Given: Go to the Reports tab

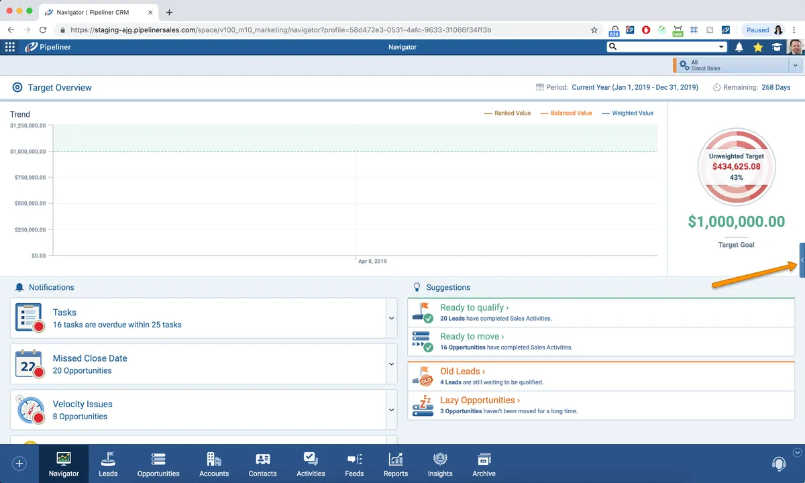Looking at the screenshot, I should pyautogui.click(x=396, y=464).
